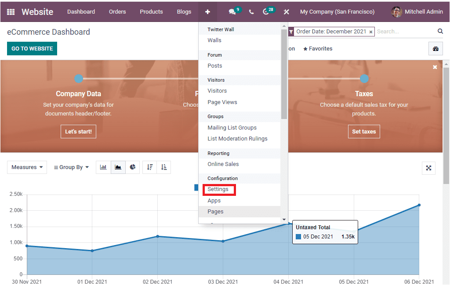This screenshot has height=285, width=450.
Task: Open the Group By dropdown
Action: (x=71, y=167)
